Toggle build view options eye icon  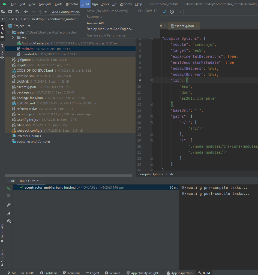(9, 221)
